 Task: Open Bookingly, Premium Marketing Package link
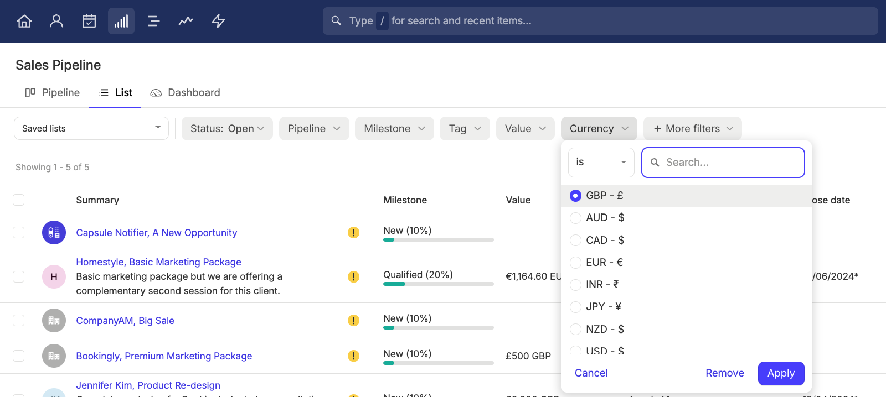point(164,356)
